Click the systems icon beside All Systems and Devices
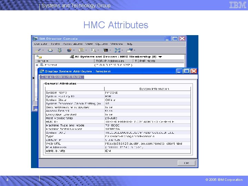This screenshot has width=248, height=186. pos(72,56)
